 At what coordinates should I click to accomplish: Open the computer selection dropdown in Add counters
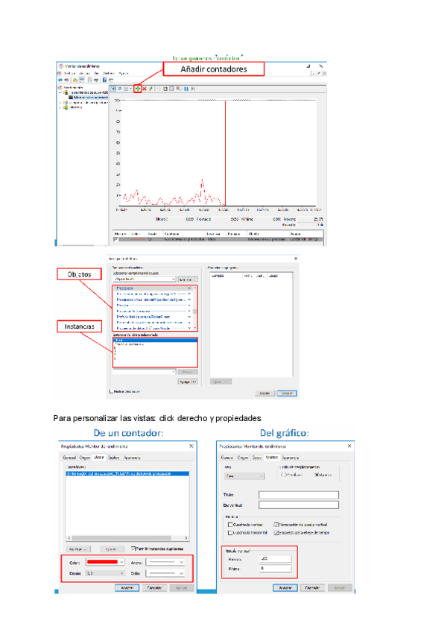coord(145,279)
